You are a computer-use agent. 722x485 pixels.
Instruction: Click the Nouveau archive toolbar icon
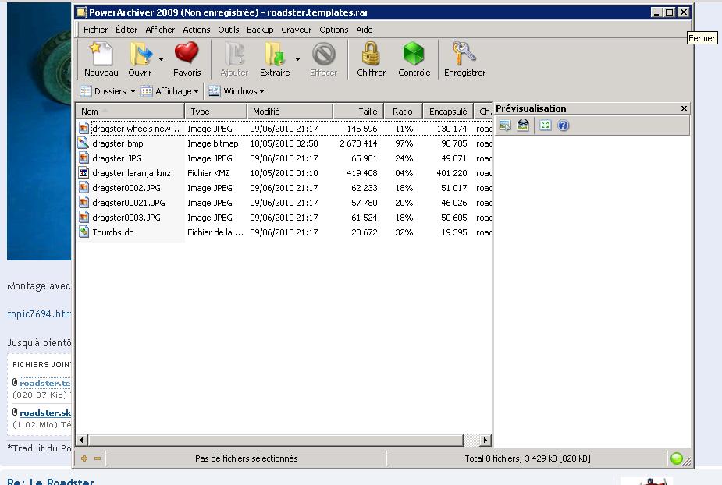tap(101, 59)
